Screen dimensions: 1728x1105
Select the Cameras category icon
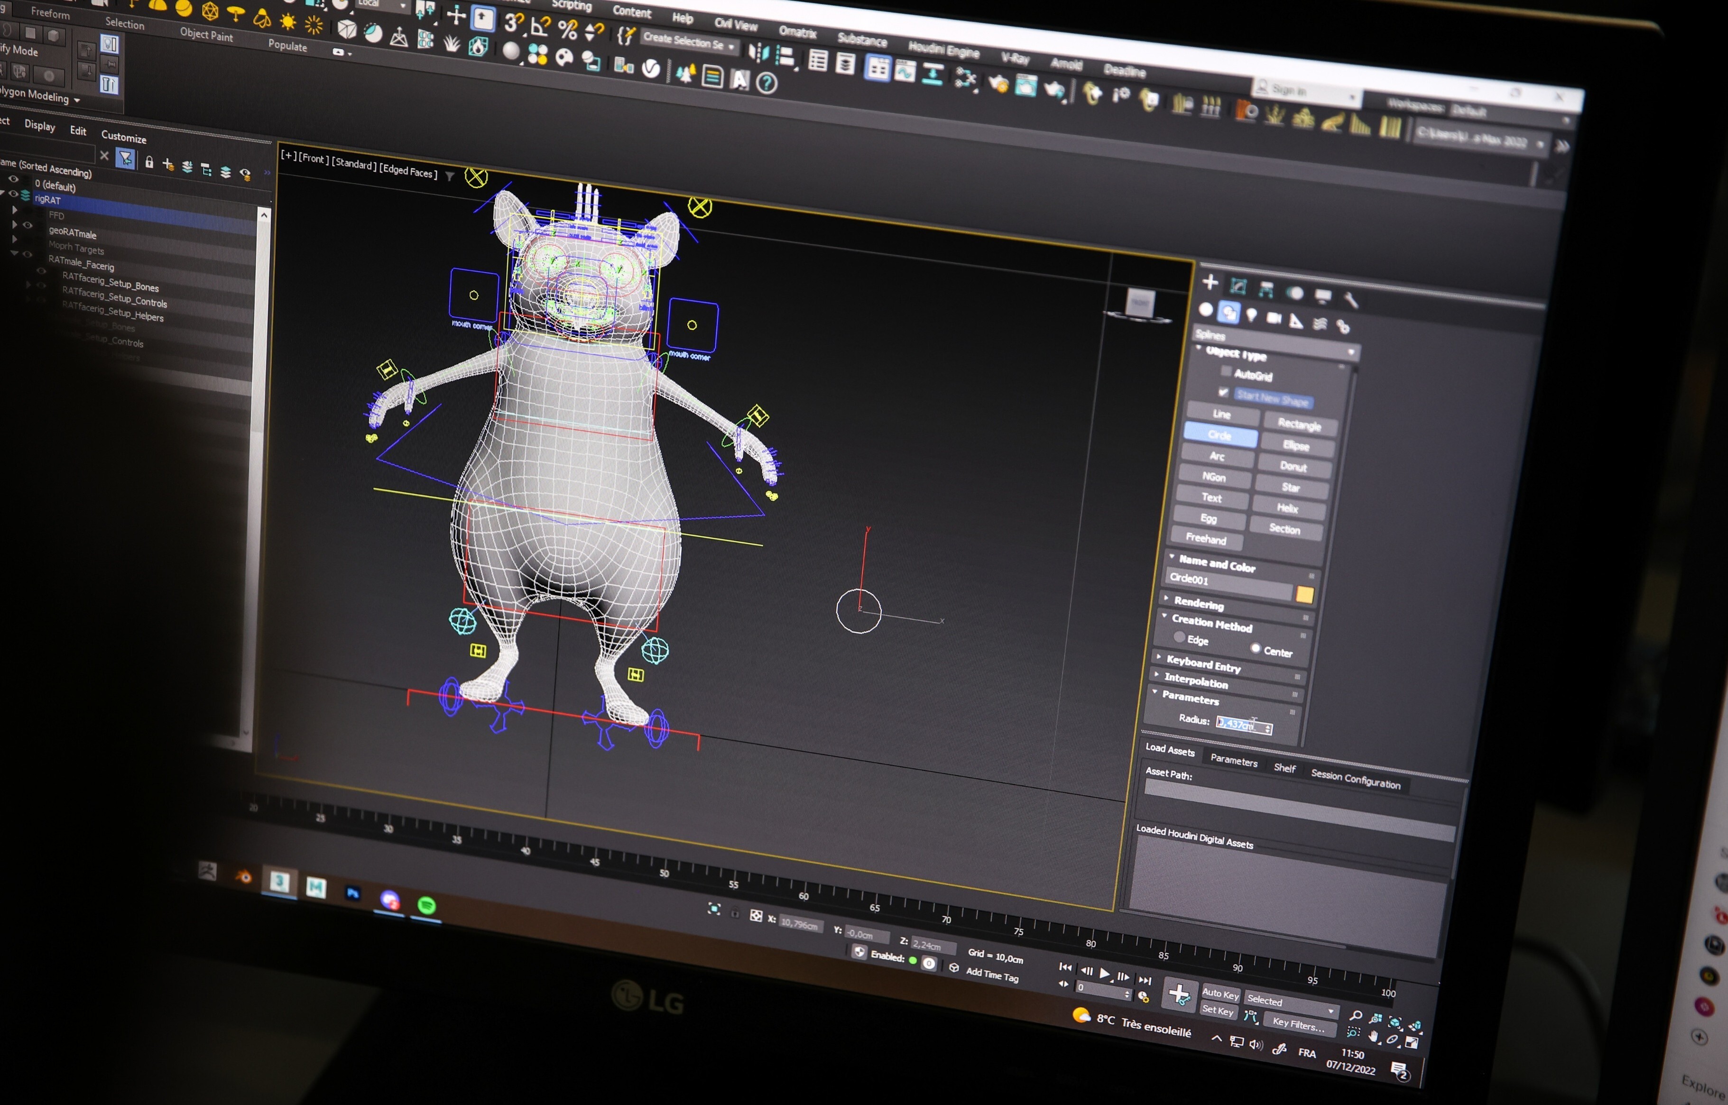coord(1274,318)
